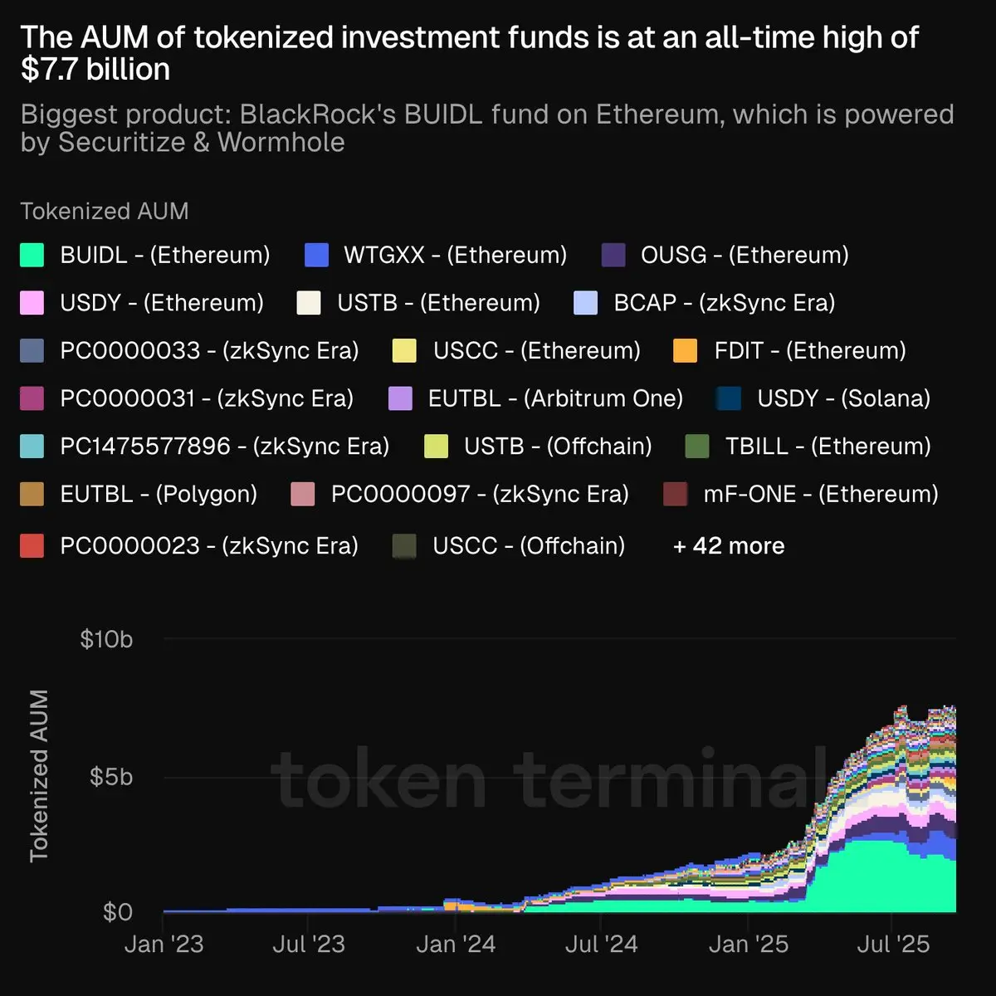Click the USDY (Solana) legend entry
The width and height of the screenshot is (996, 996).
click(x=823, y=398)
